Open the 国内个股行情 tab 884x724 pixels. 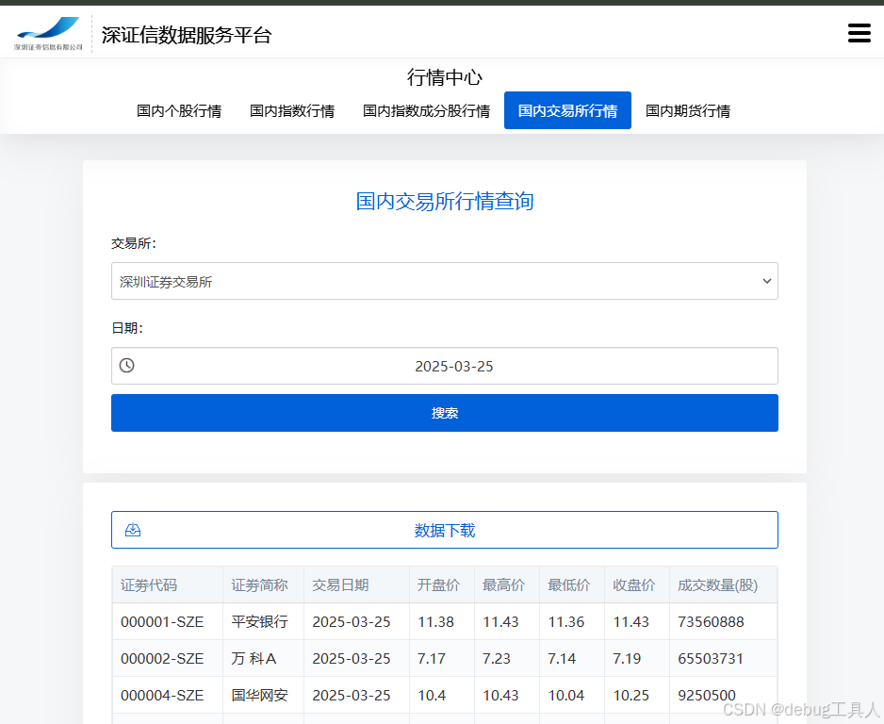click(x=179, y=110)
